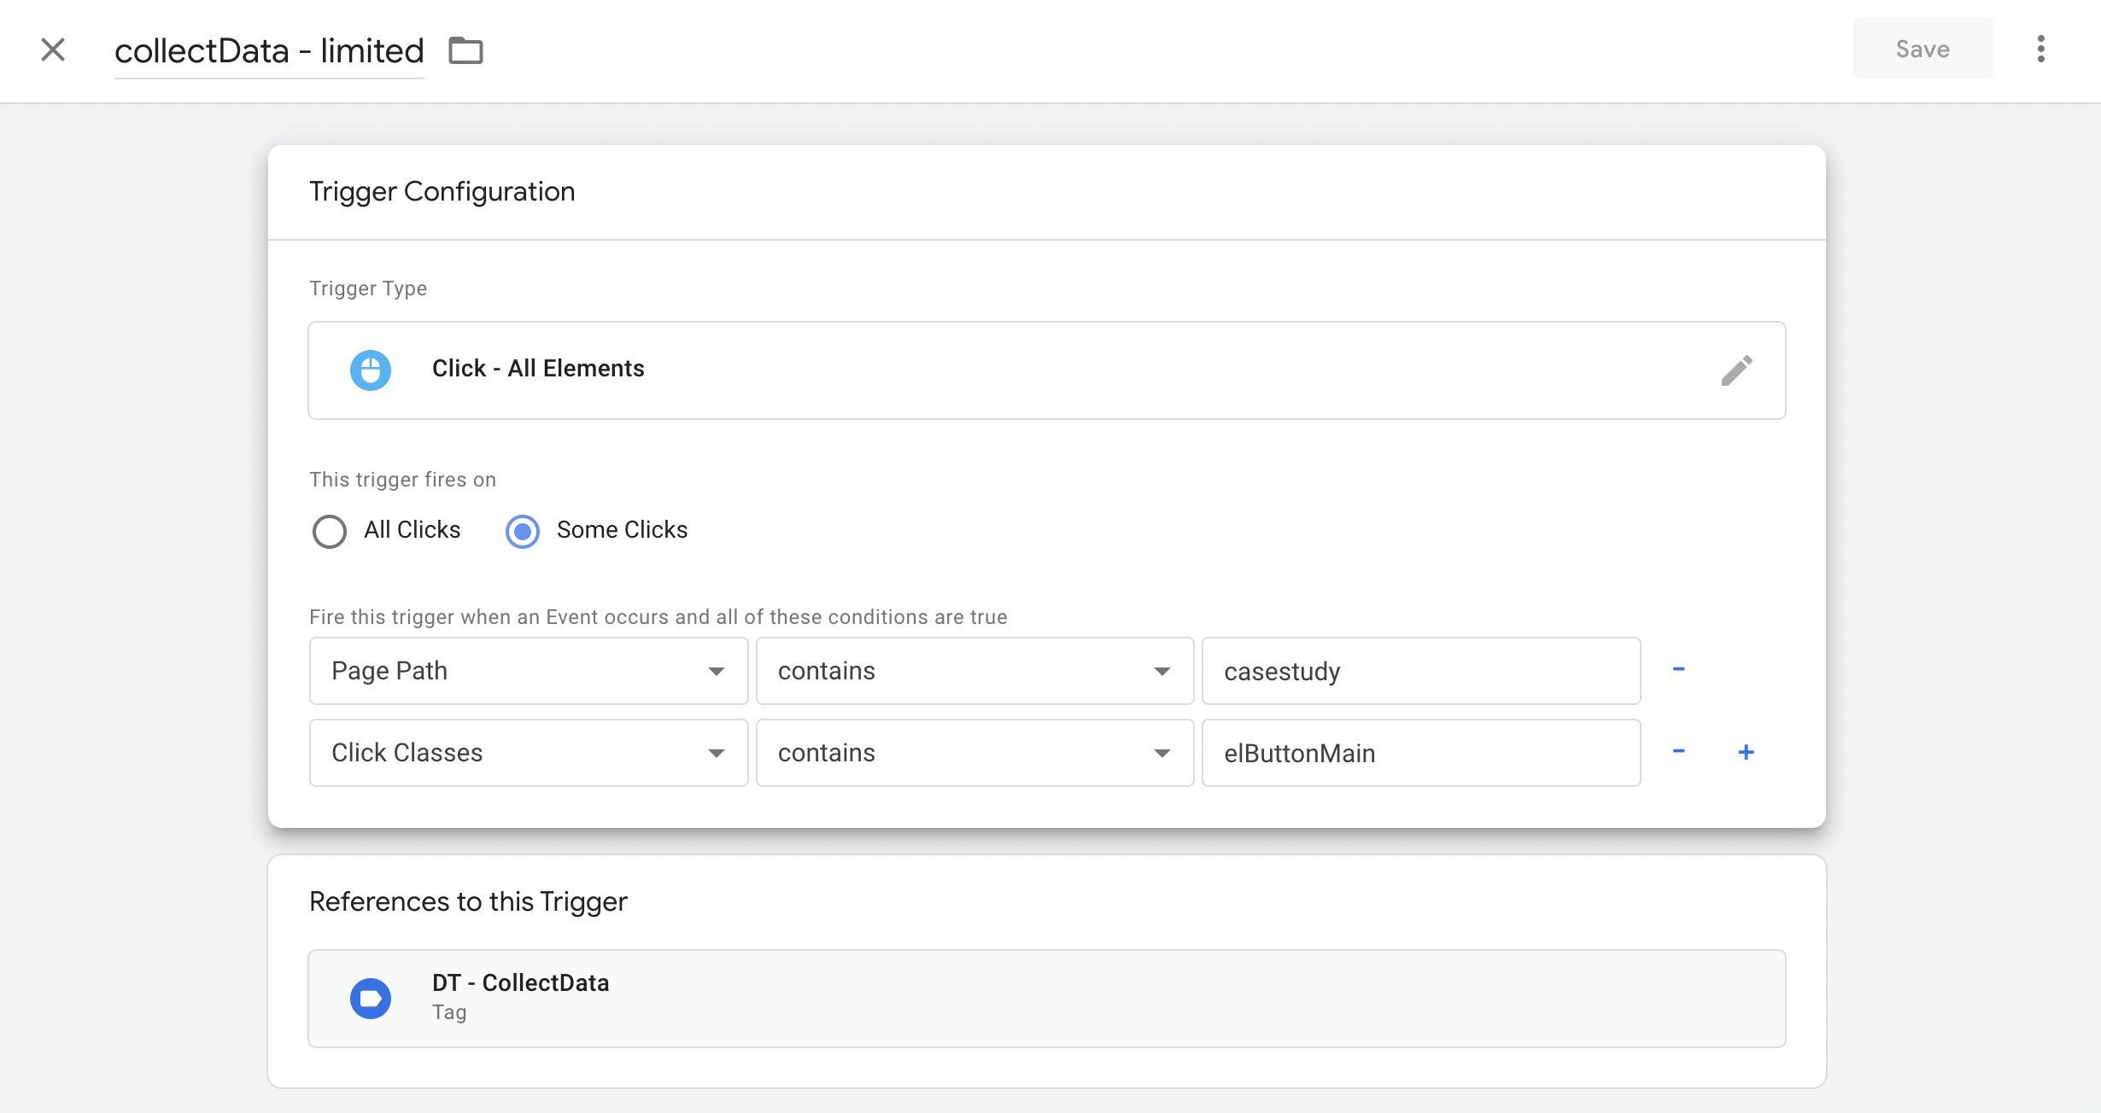The width and height of the screenshot is (2101, 1113).
Task: Edit the elButtonMain class input field
Action: (1421, 753)
